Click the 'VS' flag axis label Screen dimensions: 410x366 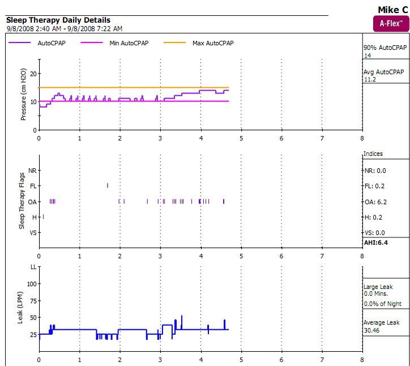point(33,233)
